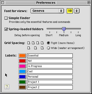Click the light blue Cool color swatch
The width and height of the screenshot is (92, 94).
(22, 71)
